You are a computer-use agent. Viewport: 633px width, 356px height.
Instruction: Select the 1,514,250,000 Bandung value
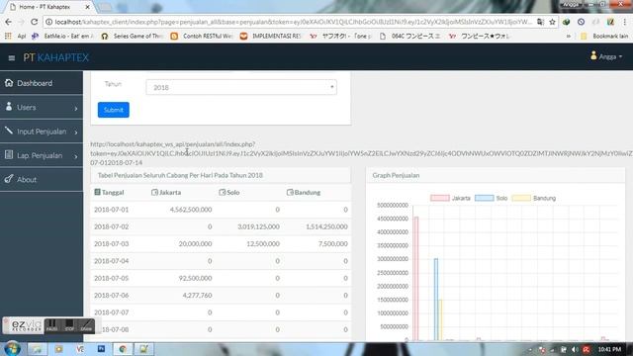tap(326, 226)
